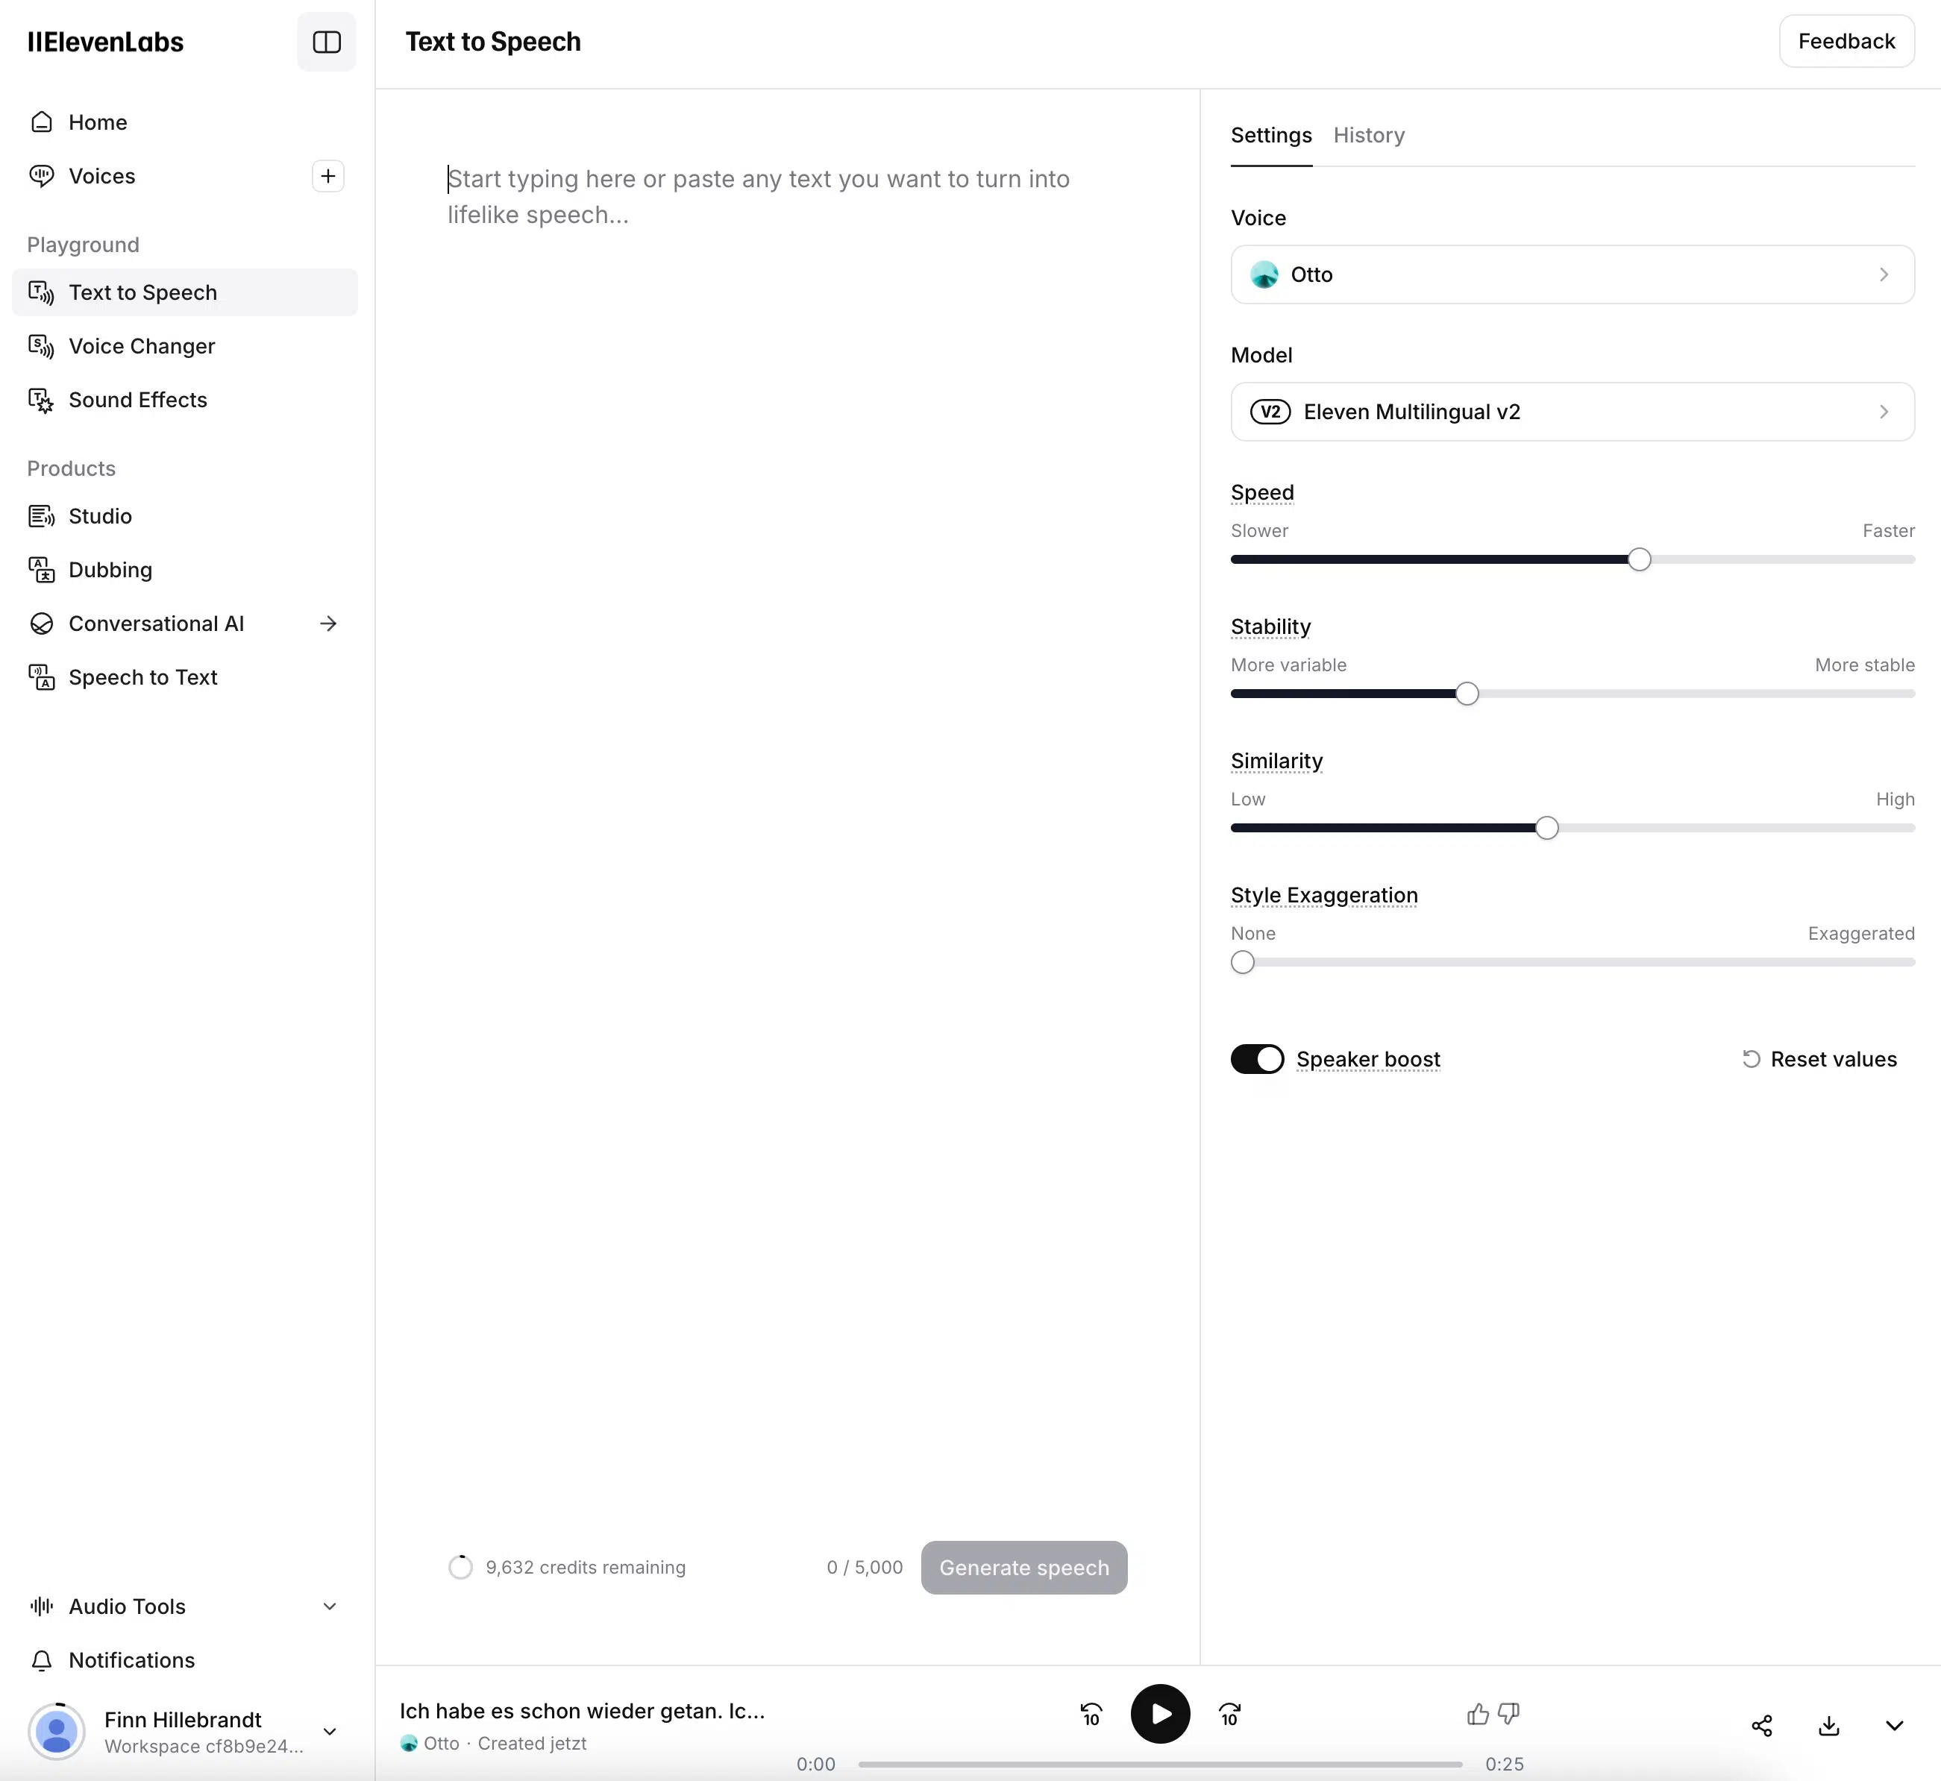
Task: Click Generate speech button
Action: coord(1023,1567)
